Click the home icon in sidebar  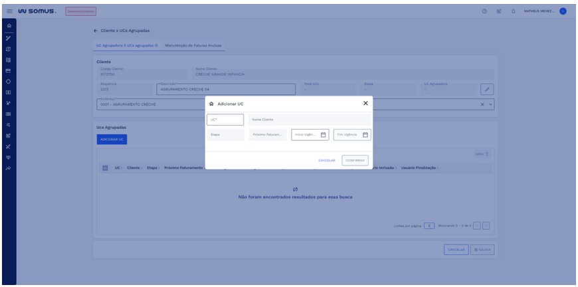[x=9, y=25]
